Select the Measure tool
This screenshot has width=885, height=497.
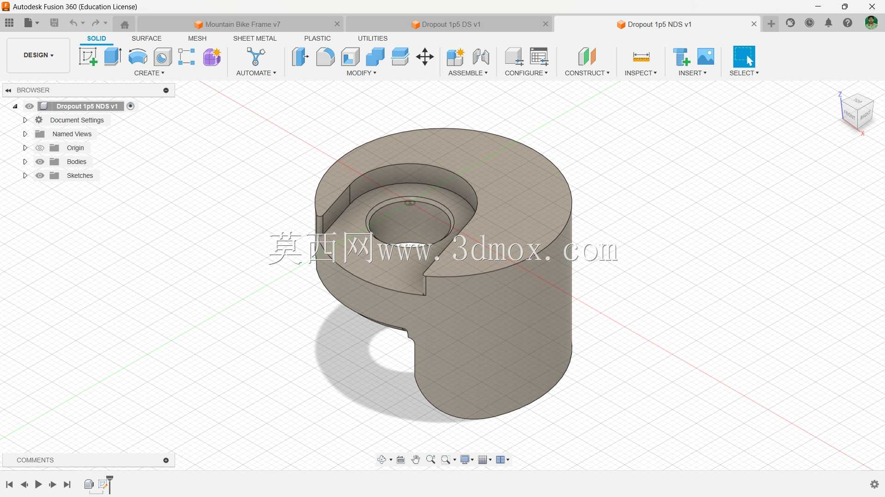point(641,57)
